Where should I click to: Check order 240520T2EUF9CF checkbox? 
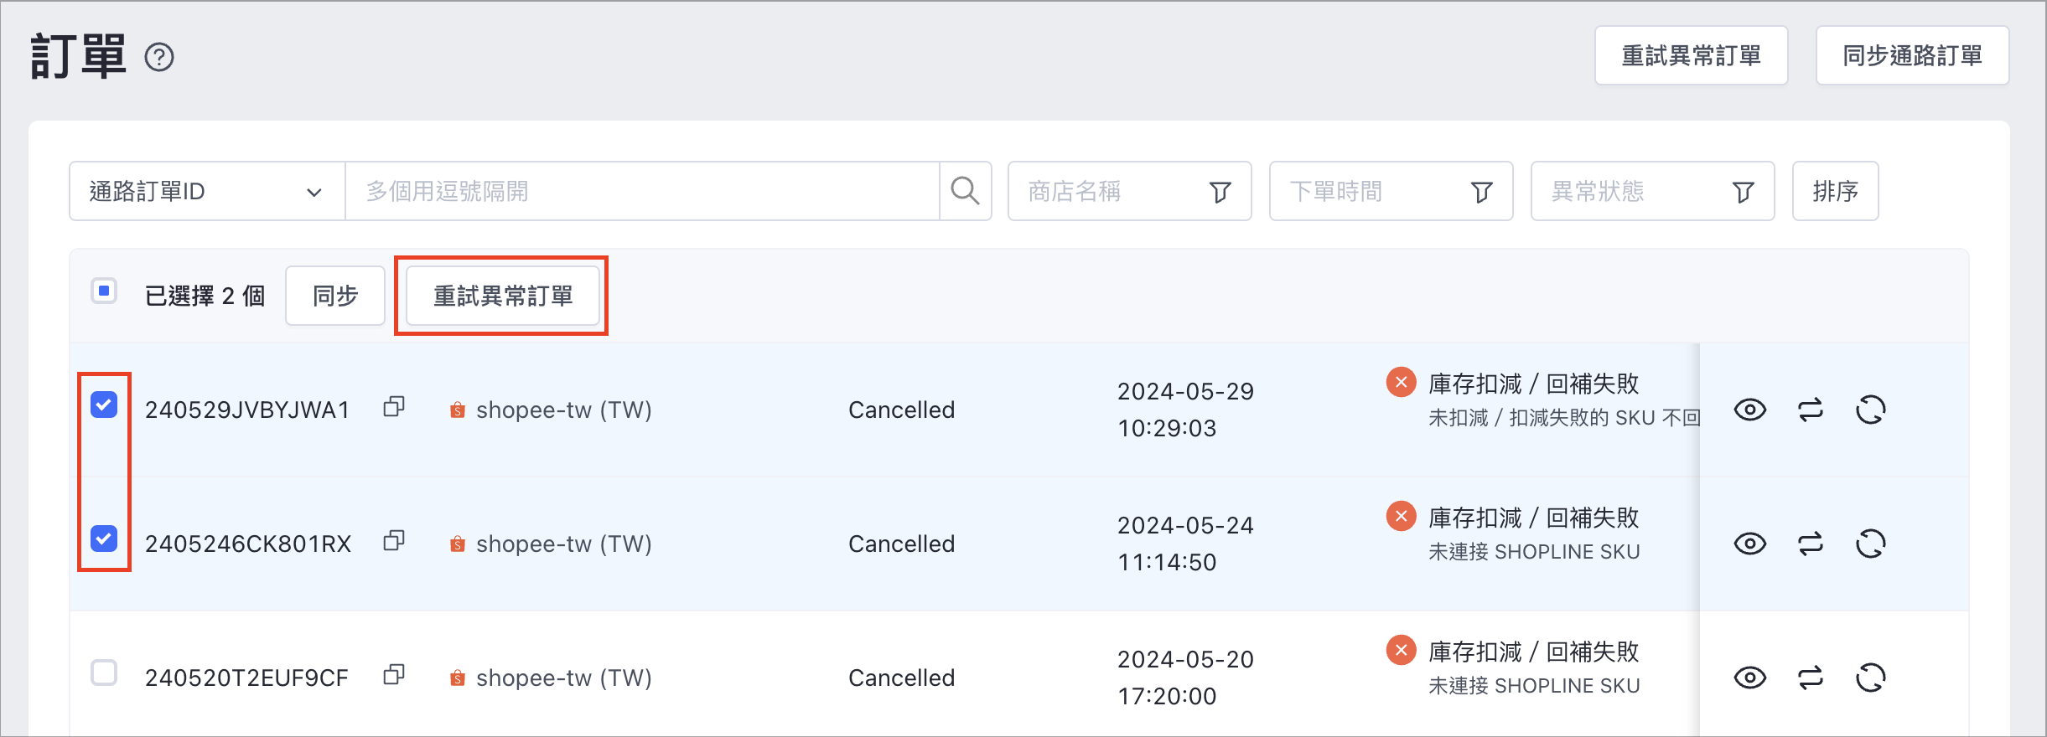[104, 673]
